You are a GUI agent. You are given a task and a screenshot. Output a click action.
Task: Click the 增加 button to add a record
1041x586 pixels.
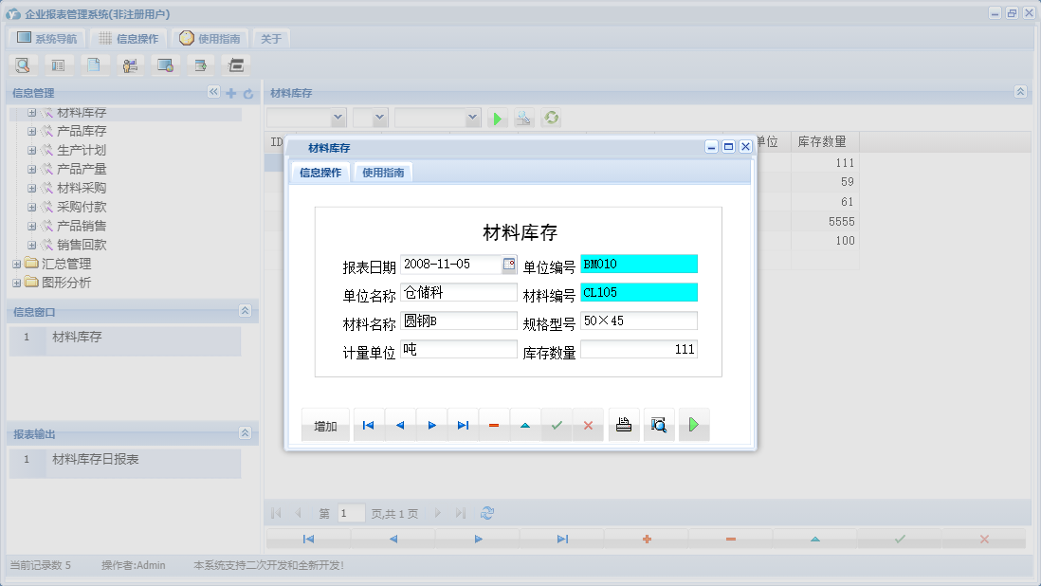point(325,425)
